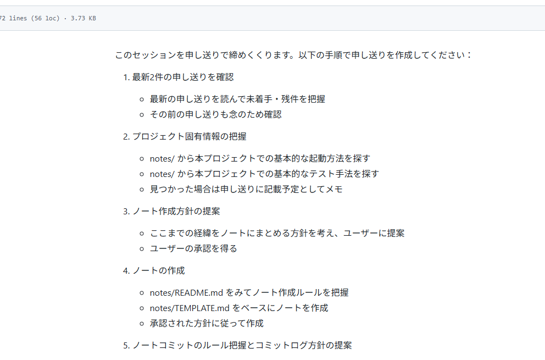This screenshot has height=360, width=545.
Task: Click the "notes/README.md" text in the list
Action: coord(186,292)
